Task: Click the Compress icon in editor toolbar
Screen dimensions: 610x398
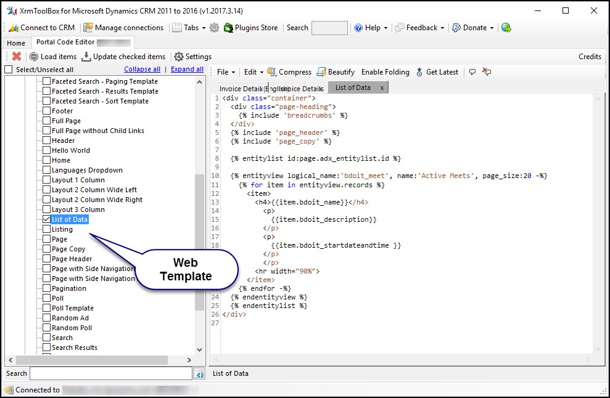Action: click(x=272, y=71)
